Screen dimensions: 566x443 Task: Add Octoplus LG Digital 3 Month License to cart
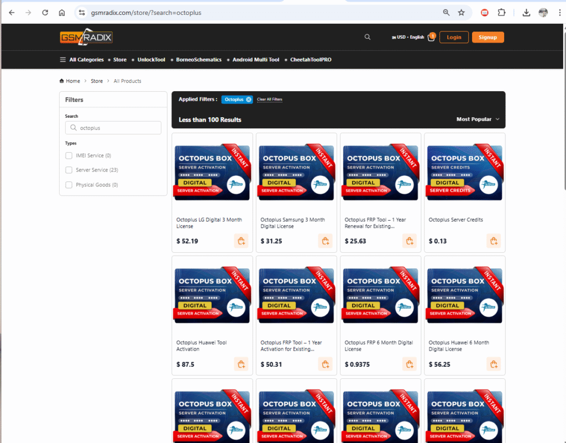[241, 241]
